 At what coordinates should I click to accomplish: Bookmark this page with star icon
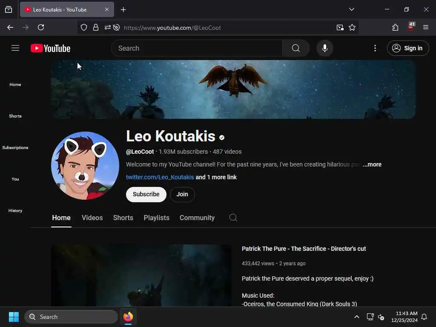tap(352, 28)
